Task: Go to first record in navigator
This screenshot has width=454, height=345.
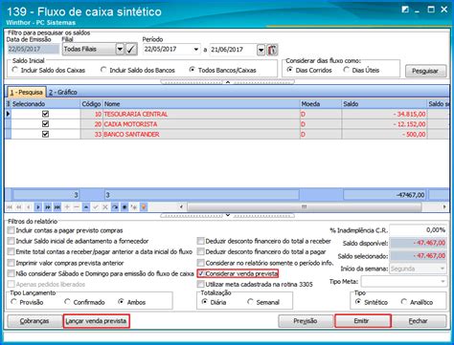Action: tap(10, 207)
